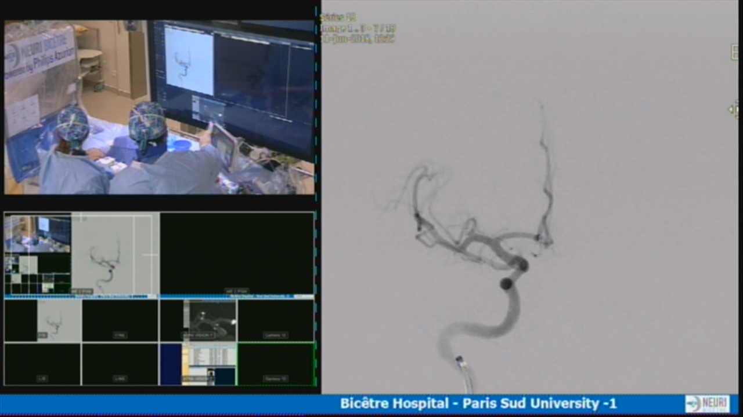Select the Camera 12 tile in the middle row

click(x=276, y=320)
